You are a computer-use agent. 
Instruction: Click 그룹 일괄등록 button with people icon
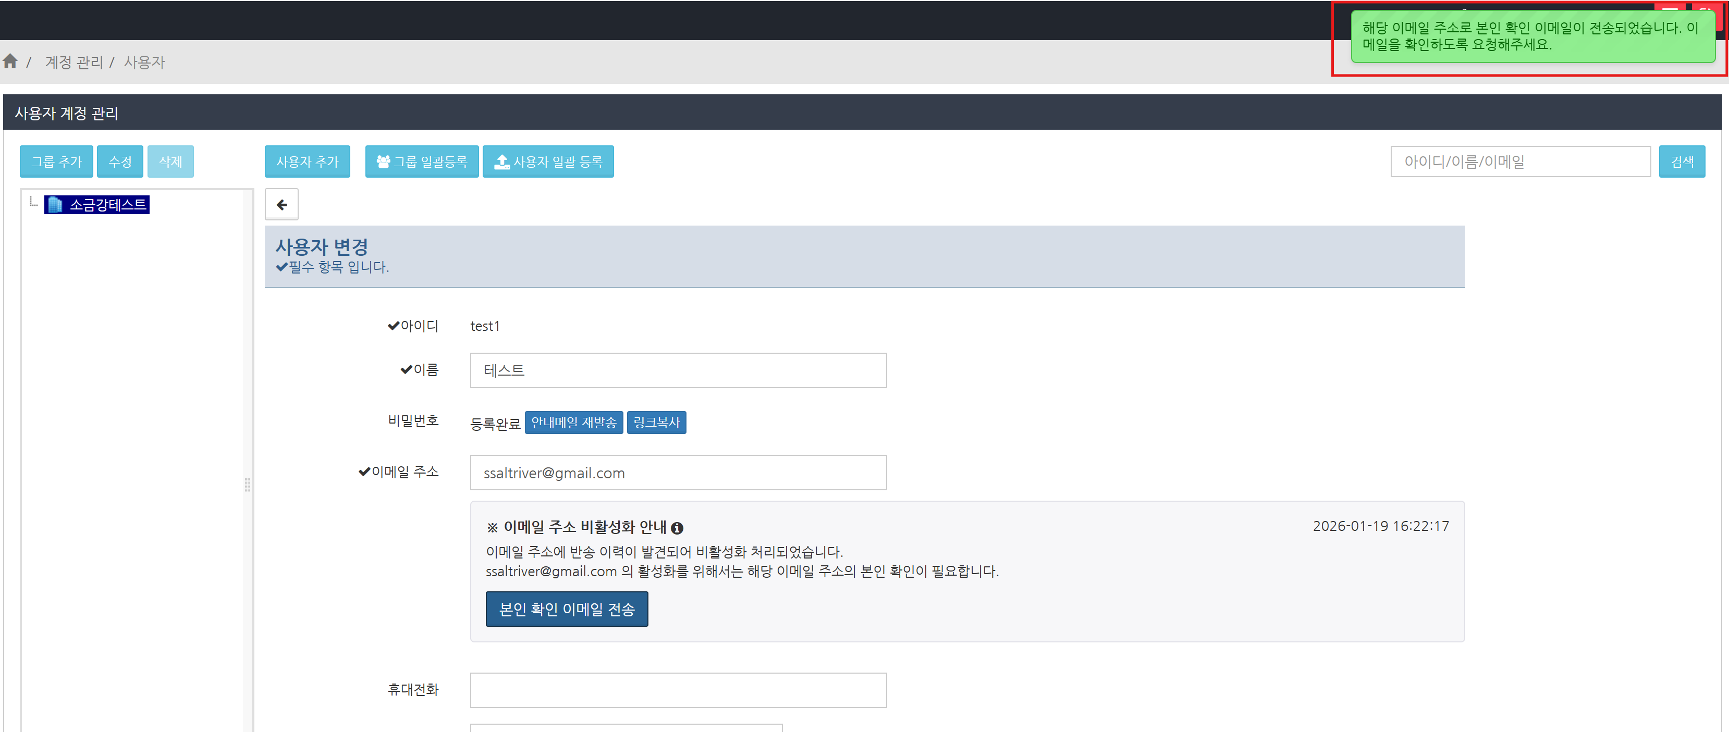tap(422, 162)
